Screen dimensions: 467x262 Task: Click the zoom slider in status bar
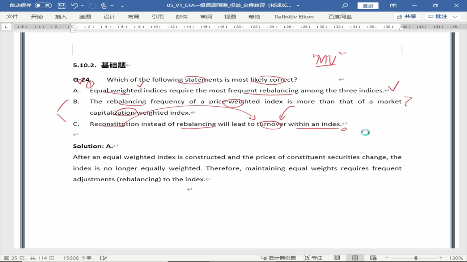click(416, 258)
